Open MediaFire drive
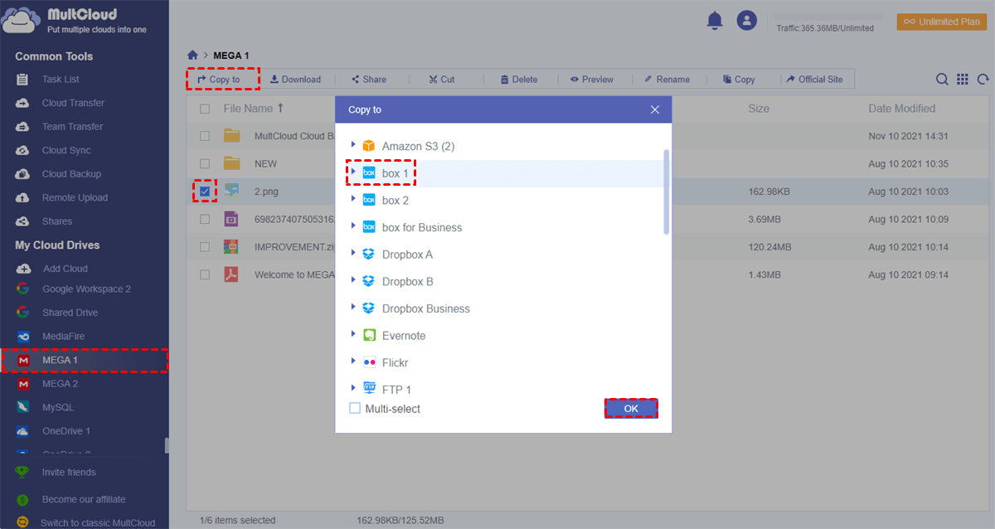The width and height of the screenshot is (995, 529). 63,337
